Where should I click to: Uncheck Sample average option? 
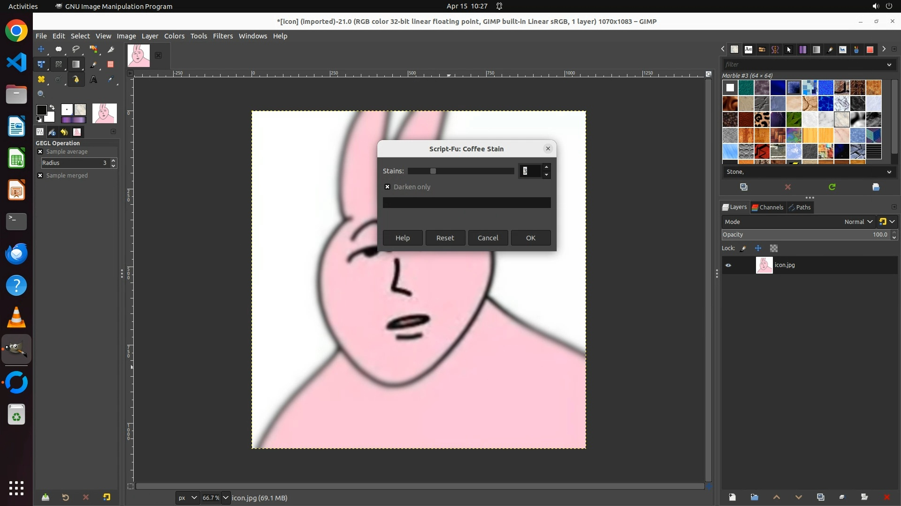point(40,152)
